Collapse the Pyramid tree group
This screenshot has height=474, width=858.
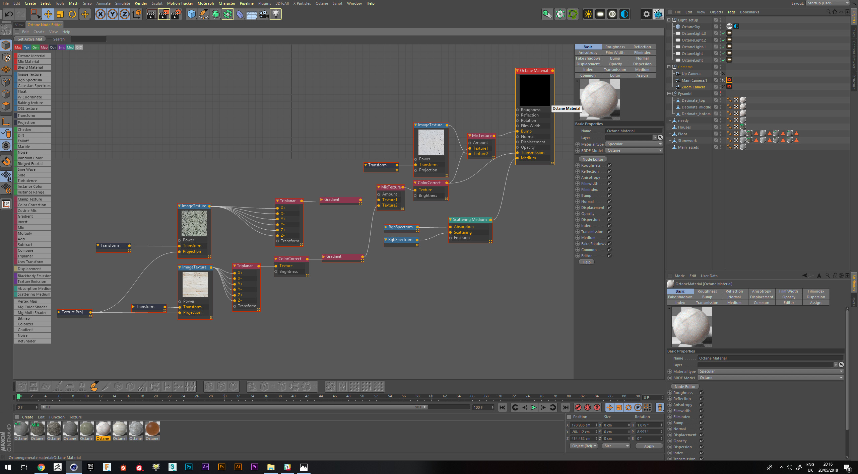tap(669, 94)
